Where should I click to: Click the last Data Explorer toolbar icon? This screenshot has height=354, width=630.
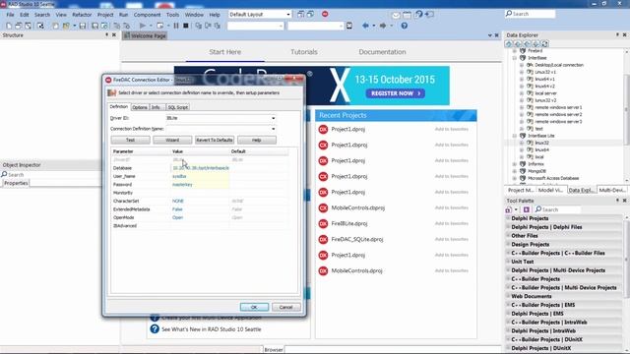(544, 43)
